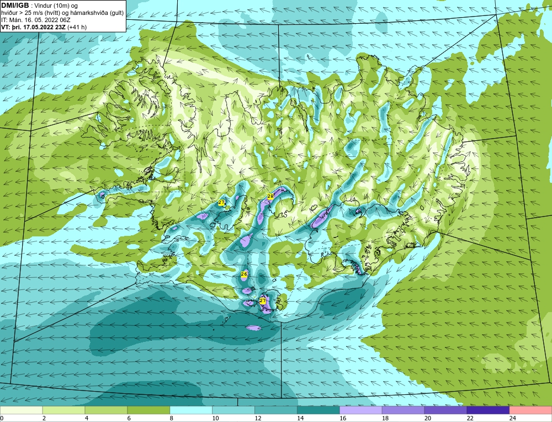Click the yellow 27 gust label near the south coast
552x422 pixels.
point(263,300)
